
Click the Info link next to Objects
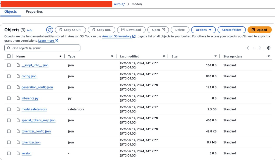coord(30,30)
